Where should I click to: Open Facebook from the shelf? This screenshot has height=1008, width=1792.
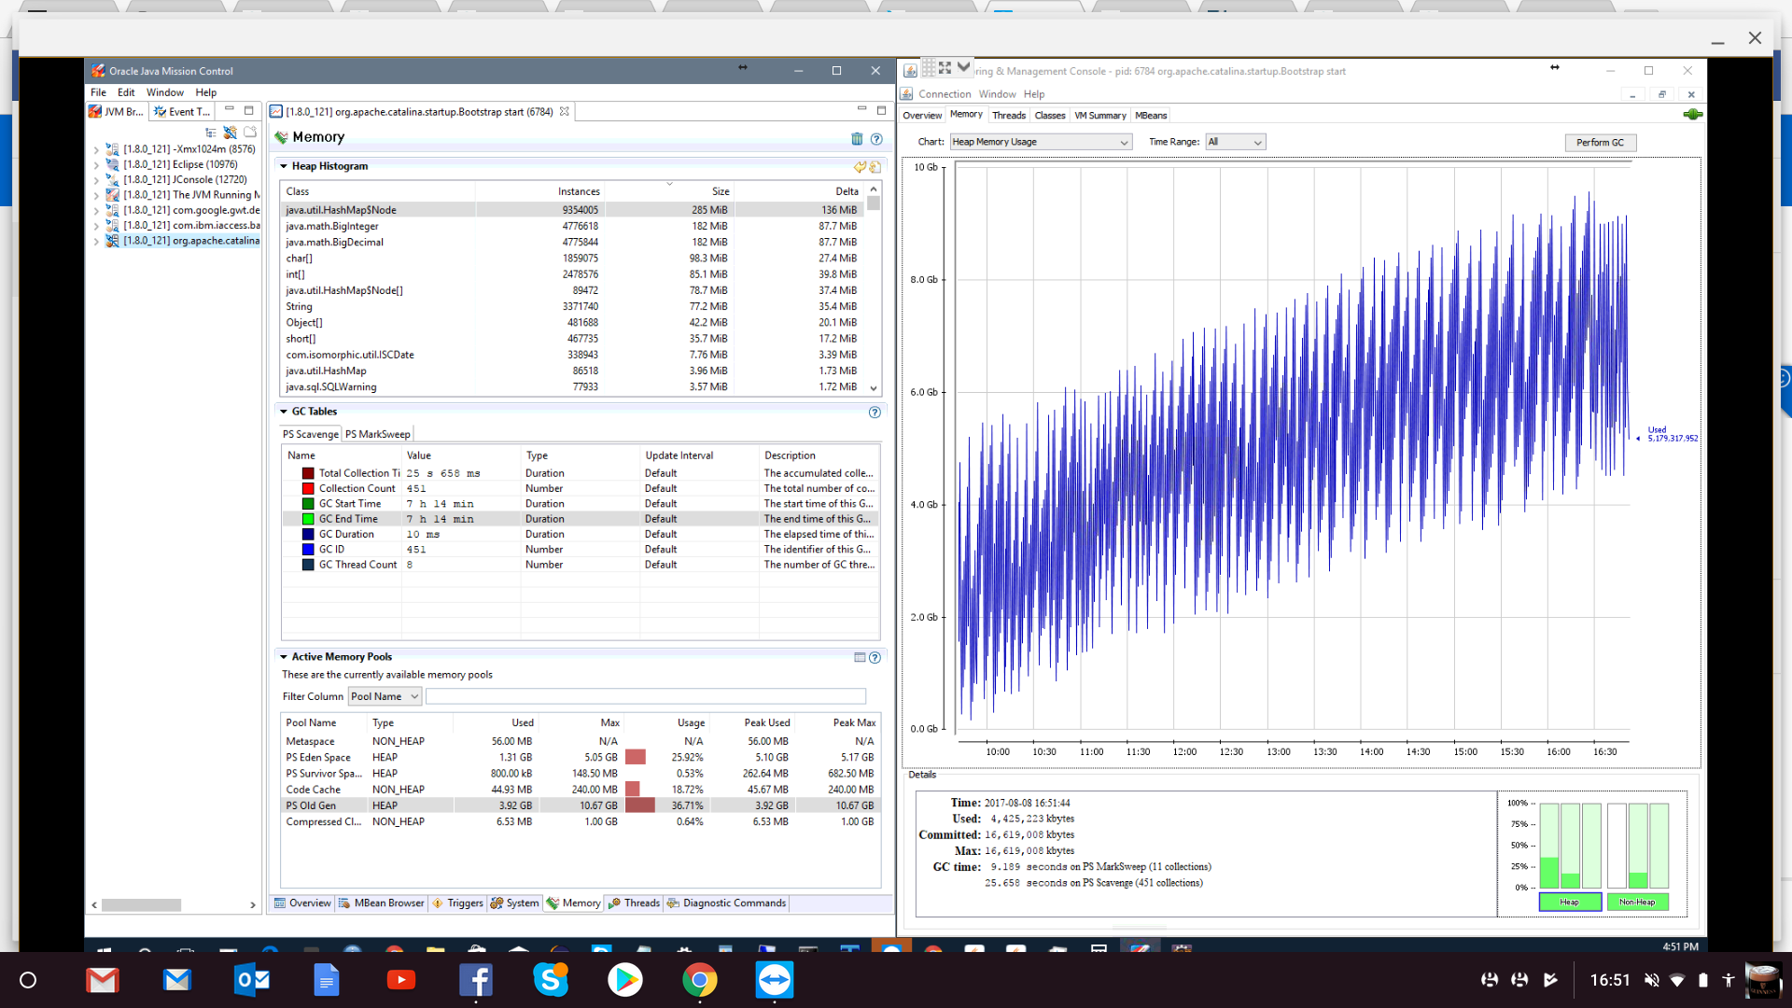point(476,980)
